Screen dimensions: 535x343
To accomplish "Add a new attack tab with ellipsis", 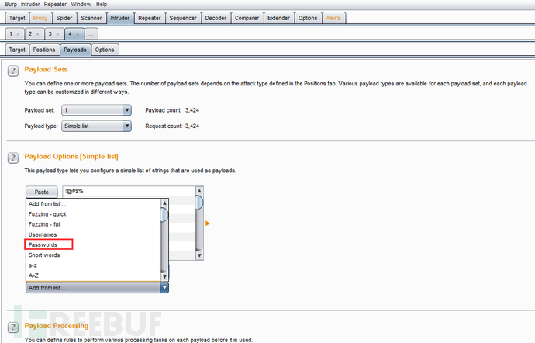I will point(91,34).
